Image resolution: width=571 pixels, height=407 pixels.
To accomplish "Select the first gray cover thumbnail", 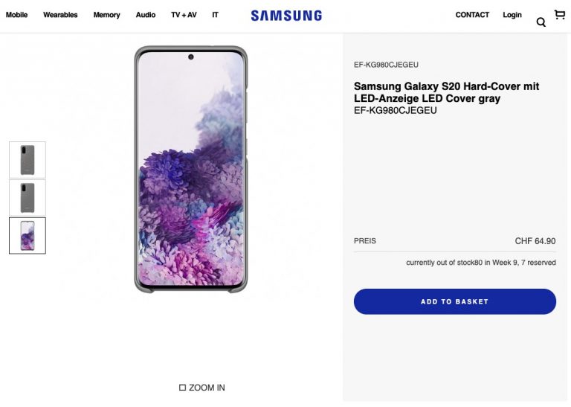I will [x=28, y=160].
